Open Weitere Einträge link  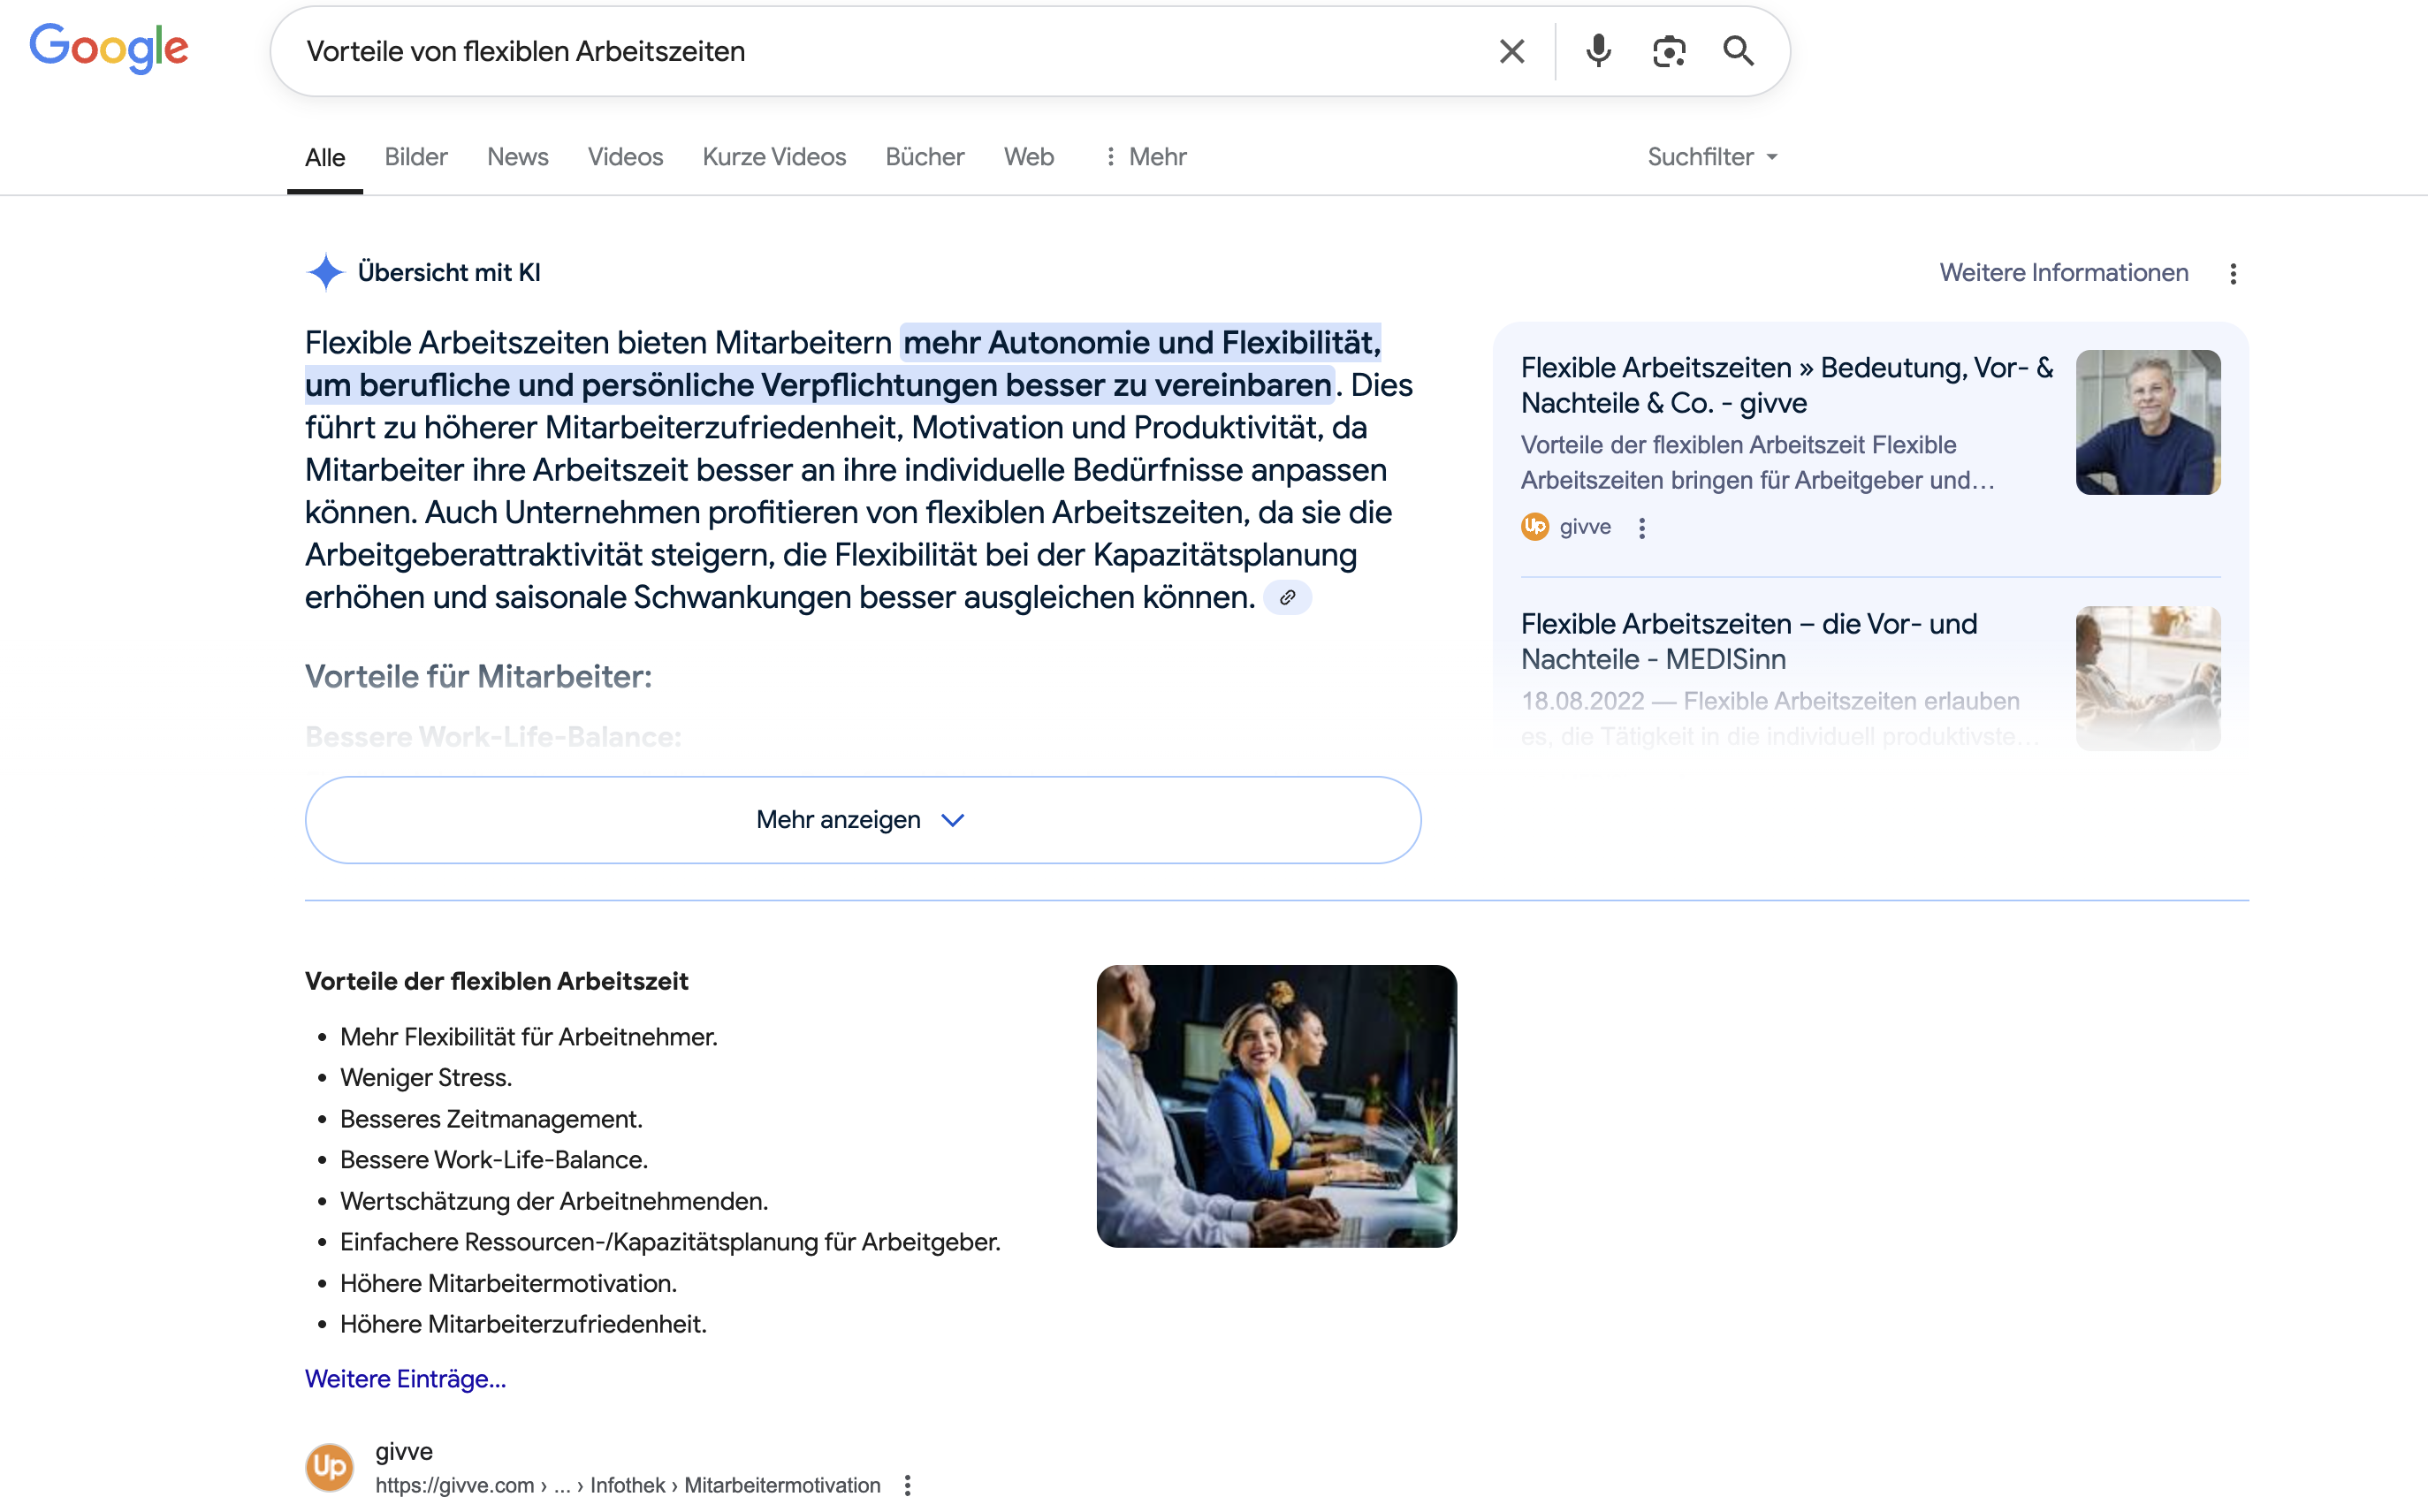click(405, 1379)
